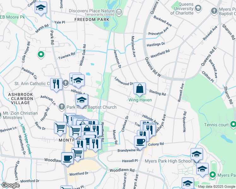
Task: Click the Myers Park Baptist Church cross icon
Action: pos(214,11)
